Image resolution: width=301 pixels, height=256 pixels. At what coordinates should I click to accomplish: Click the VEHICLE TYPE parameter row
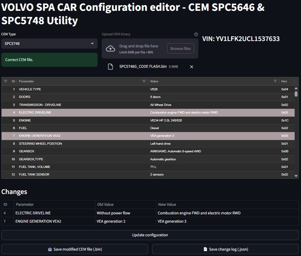pos(96,89)
